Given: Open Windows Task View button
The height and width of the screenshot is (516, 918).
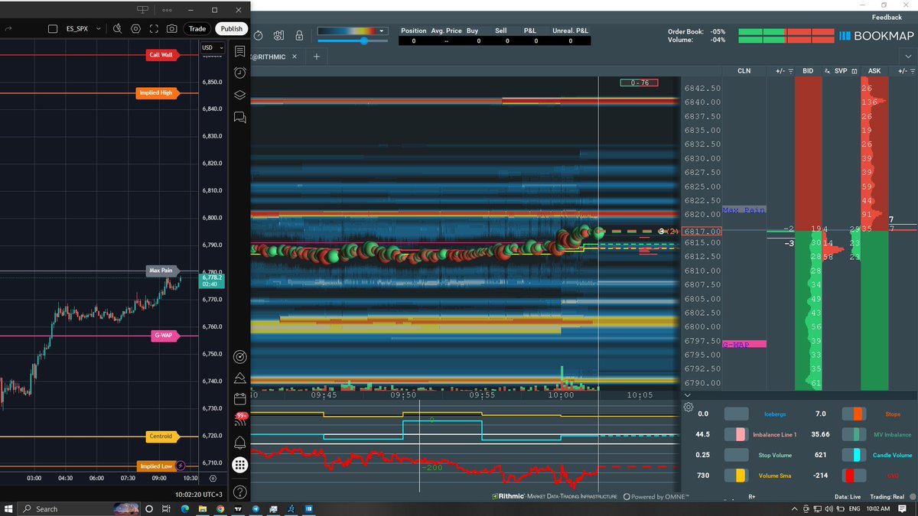Looking at the screenshot, I should (167, 508).
